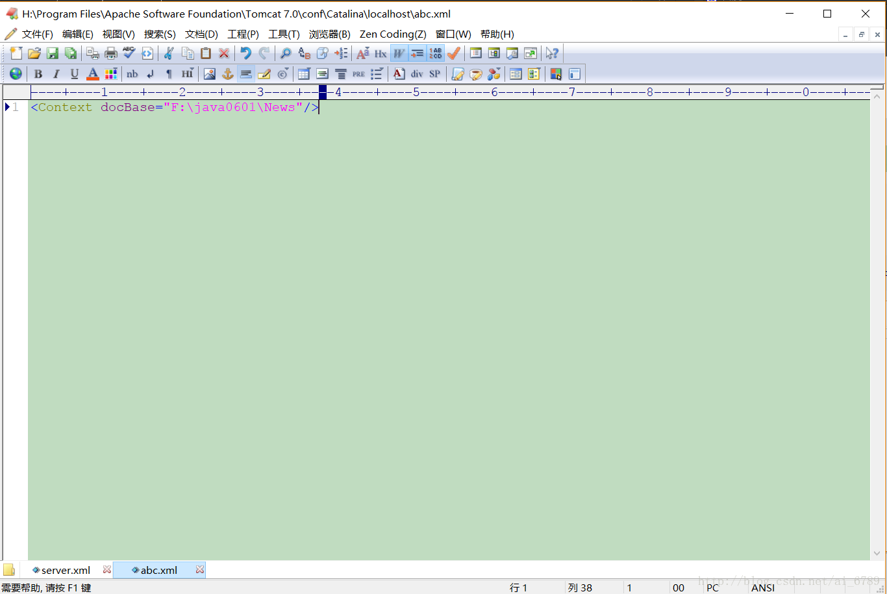
Task: Paste from clipboard icon
Action: coord(206,53)
